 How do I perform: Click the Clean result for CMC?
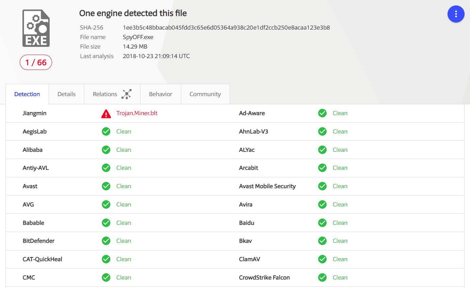(124, 277)
